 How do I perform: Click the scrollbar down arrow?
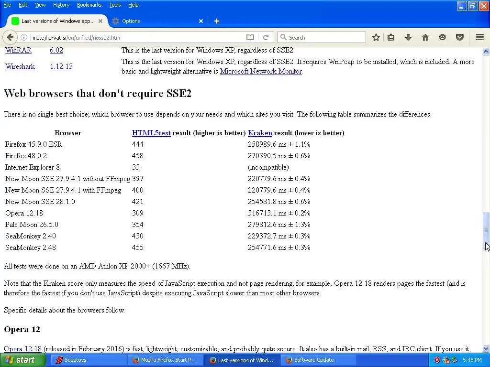486,348
